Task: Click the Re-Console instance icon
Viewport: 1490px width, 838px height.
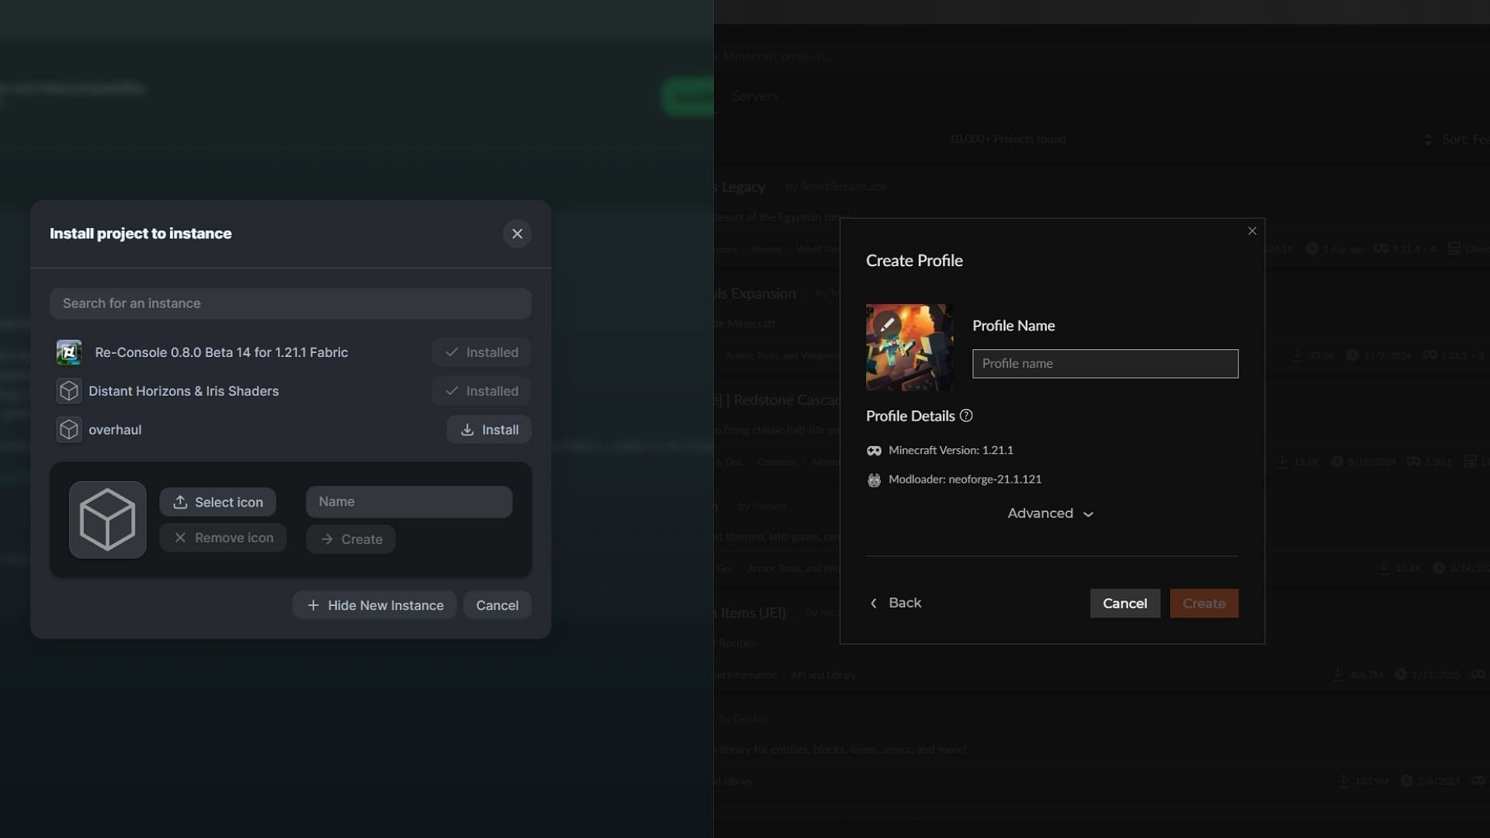Action: 68,351
